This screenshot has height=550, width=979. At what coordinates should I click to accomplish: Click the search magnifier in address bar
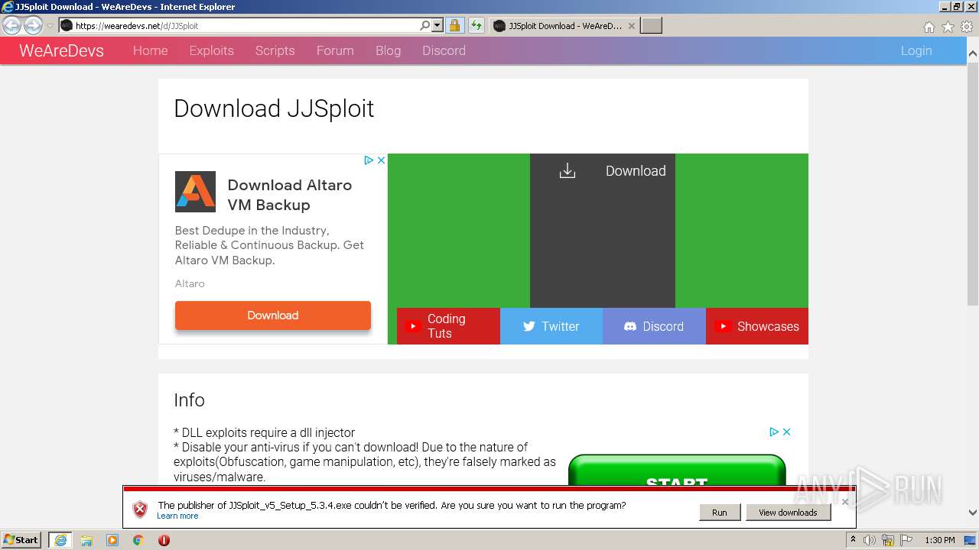pos(425,25)
